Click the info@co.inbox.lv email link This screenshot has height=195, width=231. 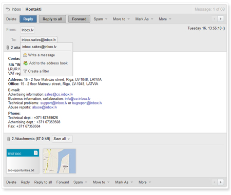(78, 99)
